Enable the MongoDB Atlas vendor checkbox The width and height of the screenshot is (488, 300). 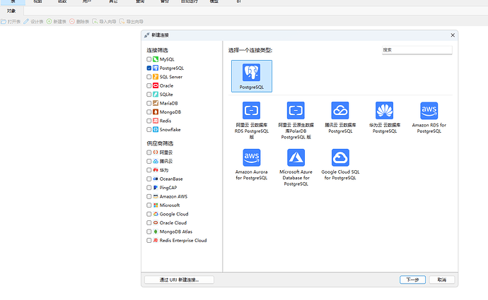tap(149, 232)
